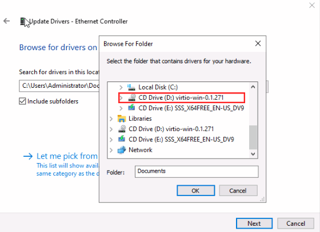Select lower CD Drive (D:) virtio-win-0.1.271 entry
This screenshot has height=232, width=320.
pos(171,129)
